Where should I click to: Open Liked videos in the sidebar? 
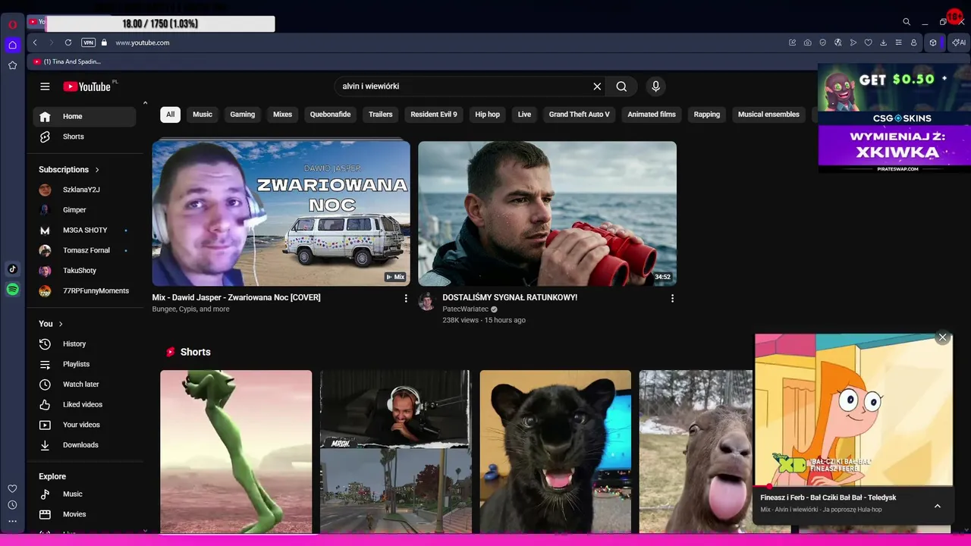point(84,405)
